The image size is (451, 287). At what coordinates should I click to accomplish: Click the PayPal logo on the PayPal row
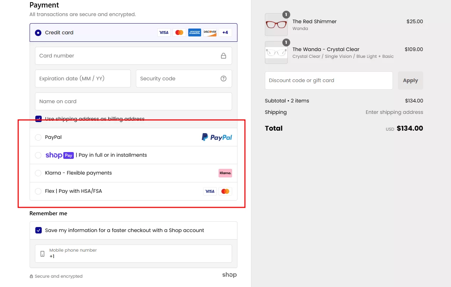tap(217, 137)
